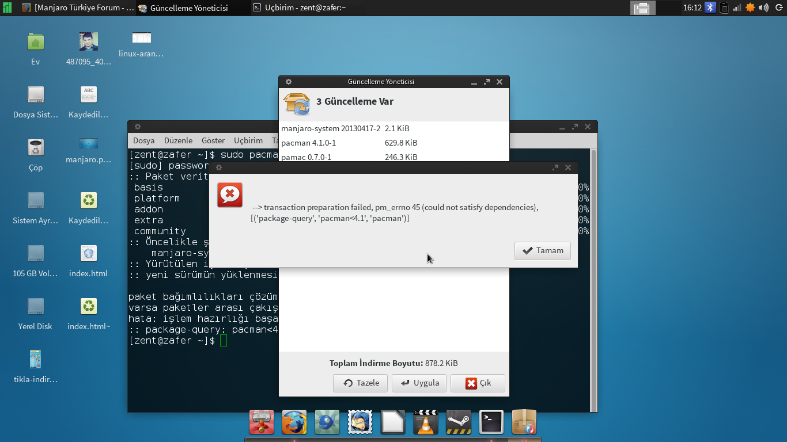Open the Uçbirim menu in the terminal

point(248,140)
